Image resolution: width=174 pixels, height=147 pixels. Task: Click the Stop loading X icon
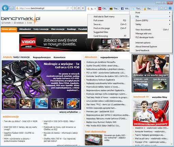pyautogui.click(x=83, y=8)
